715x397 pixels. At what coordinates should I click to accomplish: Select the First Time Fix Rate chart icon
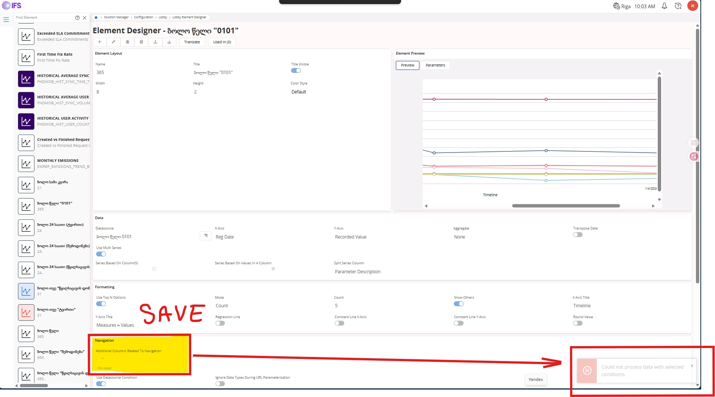click(x=26, y=58)
